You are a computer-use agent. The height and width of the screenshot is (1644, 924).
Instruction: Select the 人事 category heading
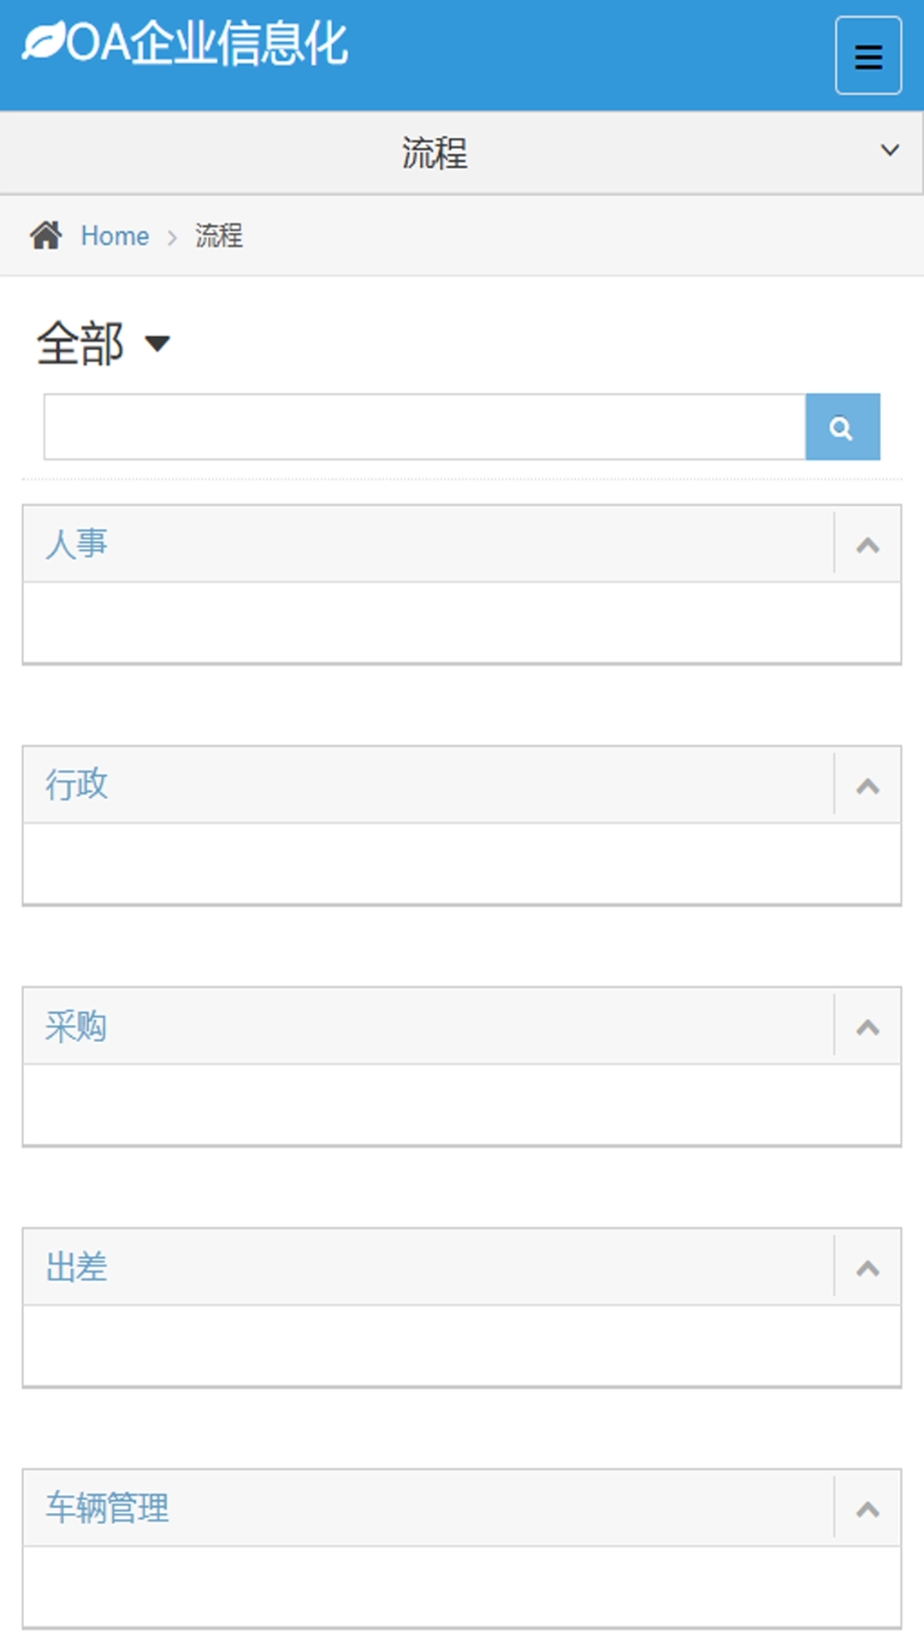[x=76, y=542]
